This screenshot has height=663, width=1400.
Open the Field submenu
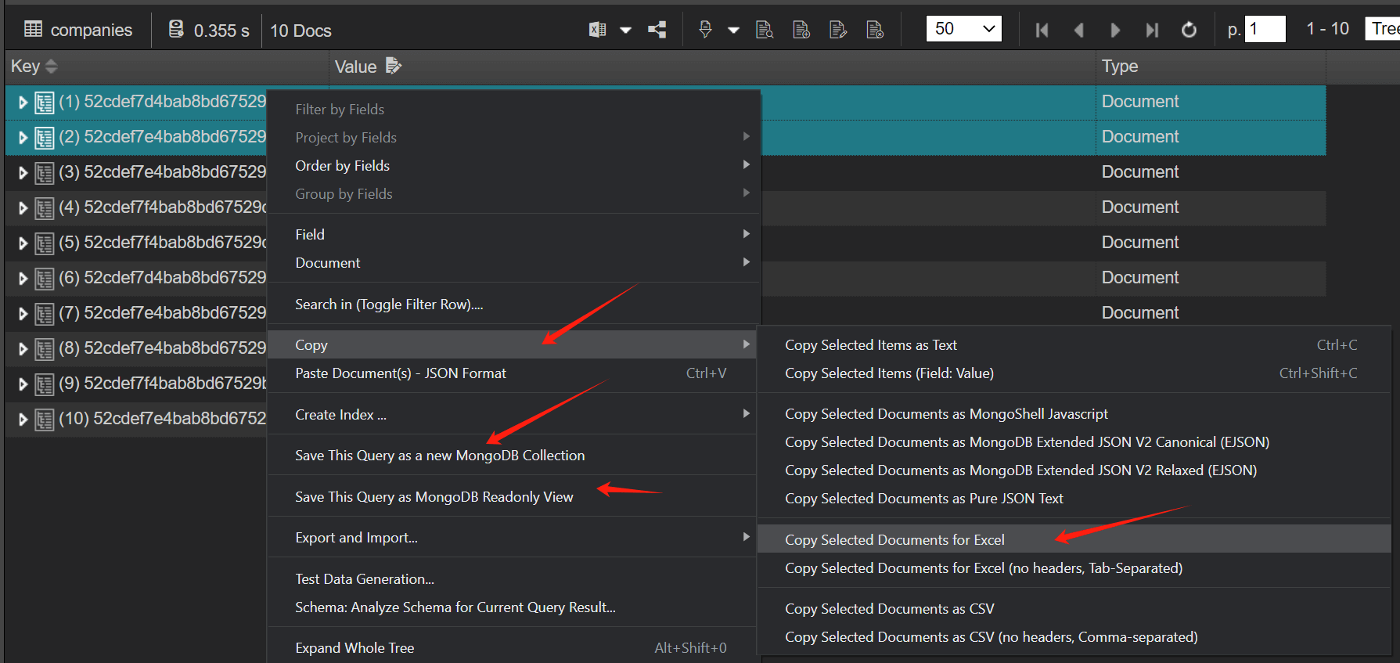pyautogui.click(x=513, y=234)
